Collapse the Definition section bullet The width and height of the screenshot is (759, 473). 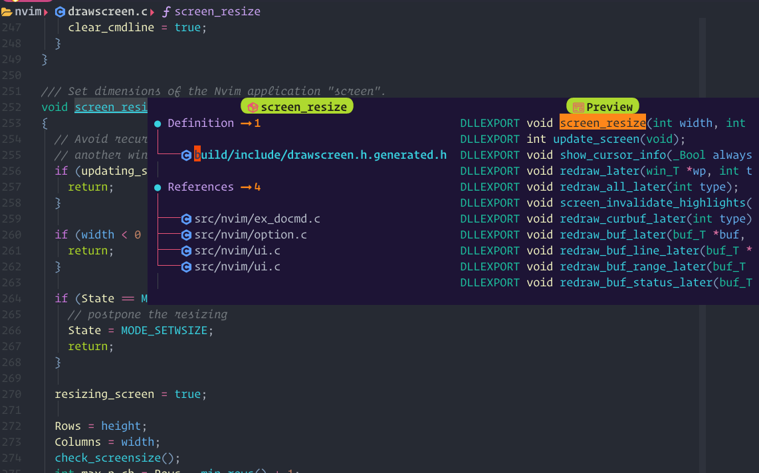tap(158, 123)
